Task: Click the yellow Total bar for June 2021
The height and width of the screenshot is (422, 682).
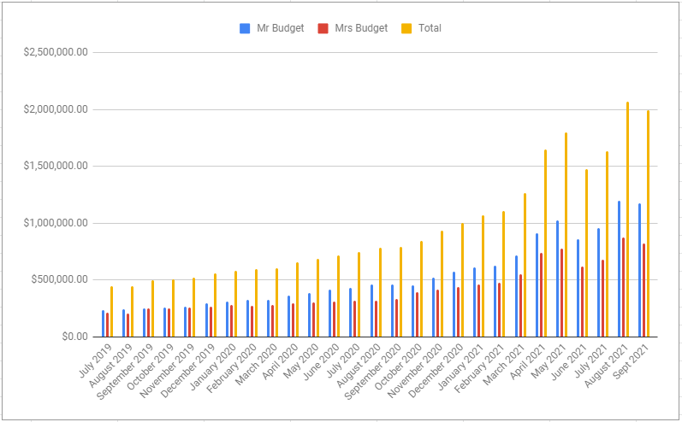Action: (586, 253)
